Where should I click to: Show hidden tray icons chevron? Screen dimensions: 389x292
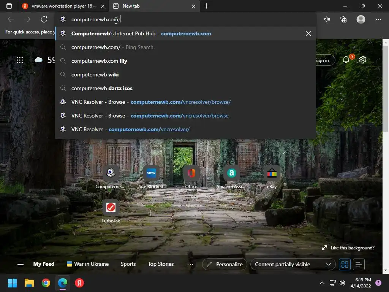[322, 283]
